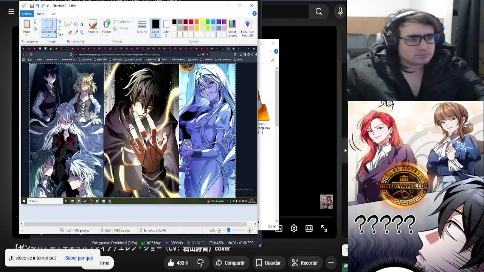The image size is (484, 272).
Task: Open the Tamaño line thickness dropdown
Action: 142,28
